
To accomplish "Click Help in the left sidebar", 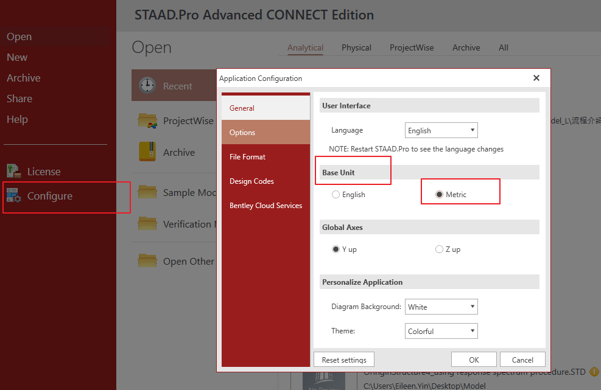I will [x=17, y=119].
